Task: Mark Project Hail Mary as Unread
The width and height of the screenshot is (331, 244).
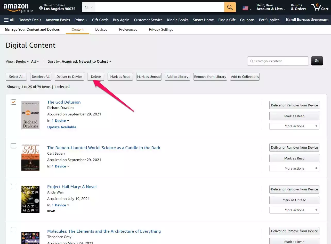Action: point(294,200)
